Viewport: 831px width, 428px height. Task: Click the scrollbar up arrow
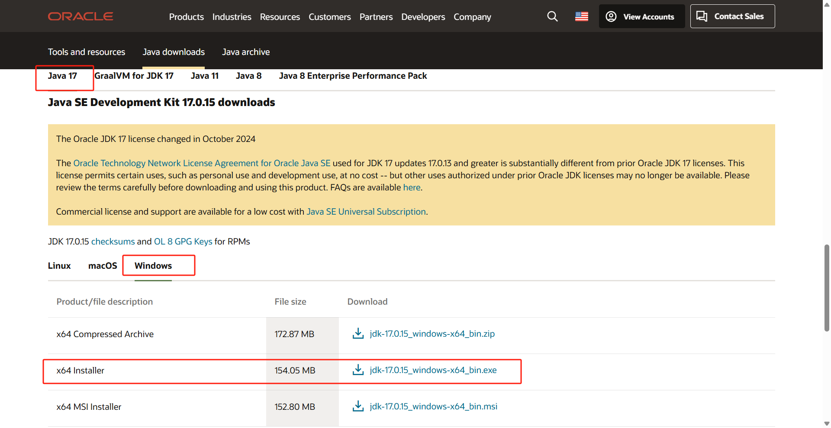tap(827, 4)
